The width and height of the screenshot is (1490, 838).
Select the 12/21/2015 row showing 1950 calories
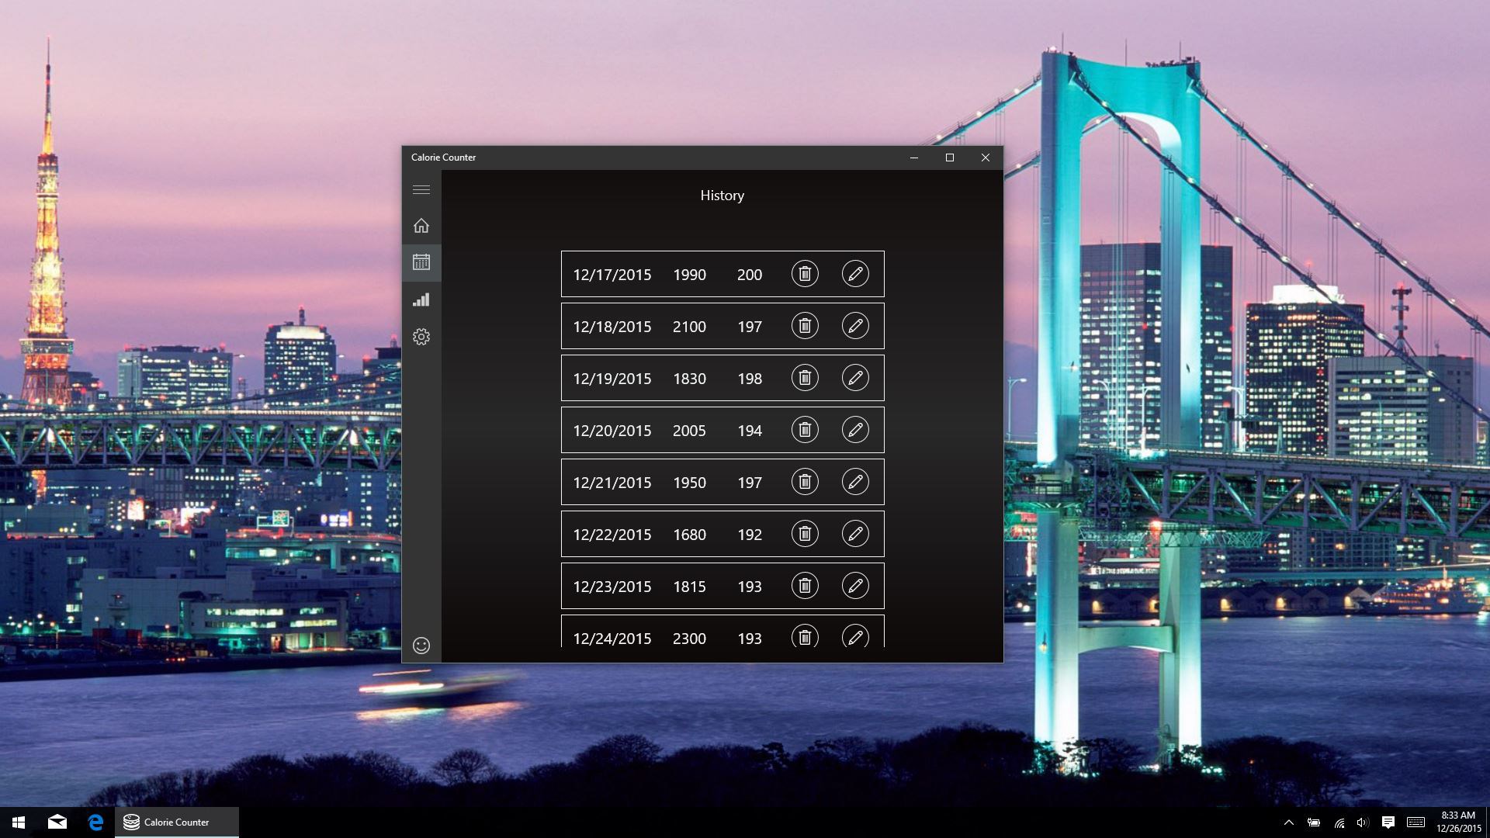722,482
